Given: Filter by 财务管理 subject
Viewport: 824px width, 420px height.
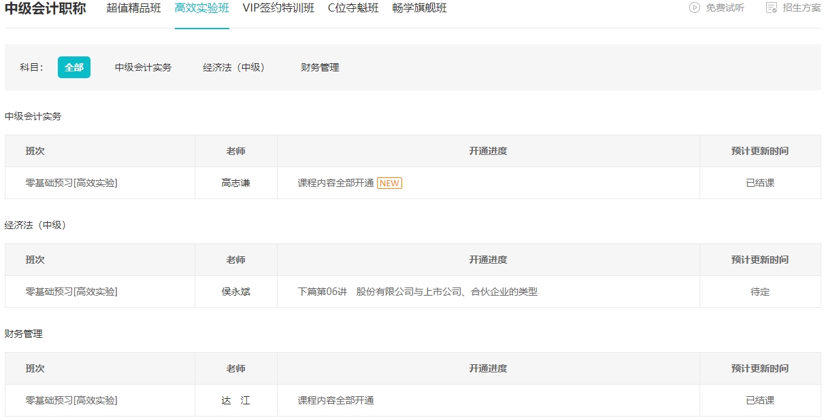Looking at the screenshot, I should [320, 67].
